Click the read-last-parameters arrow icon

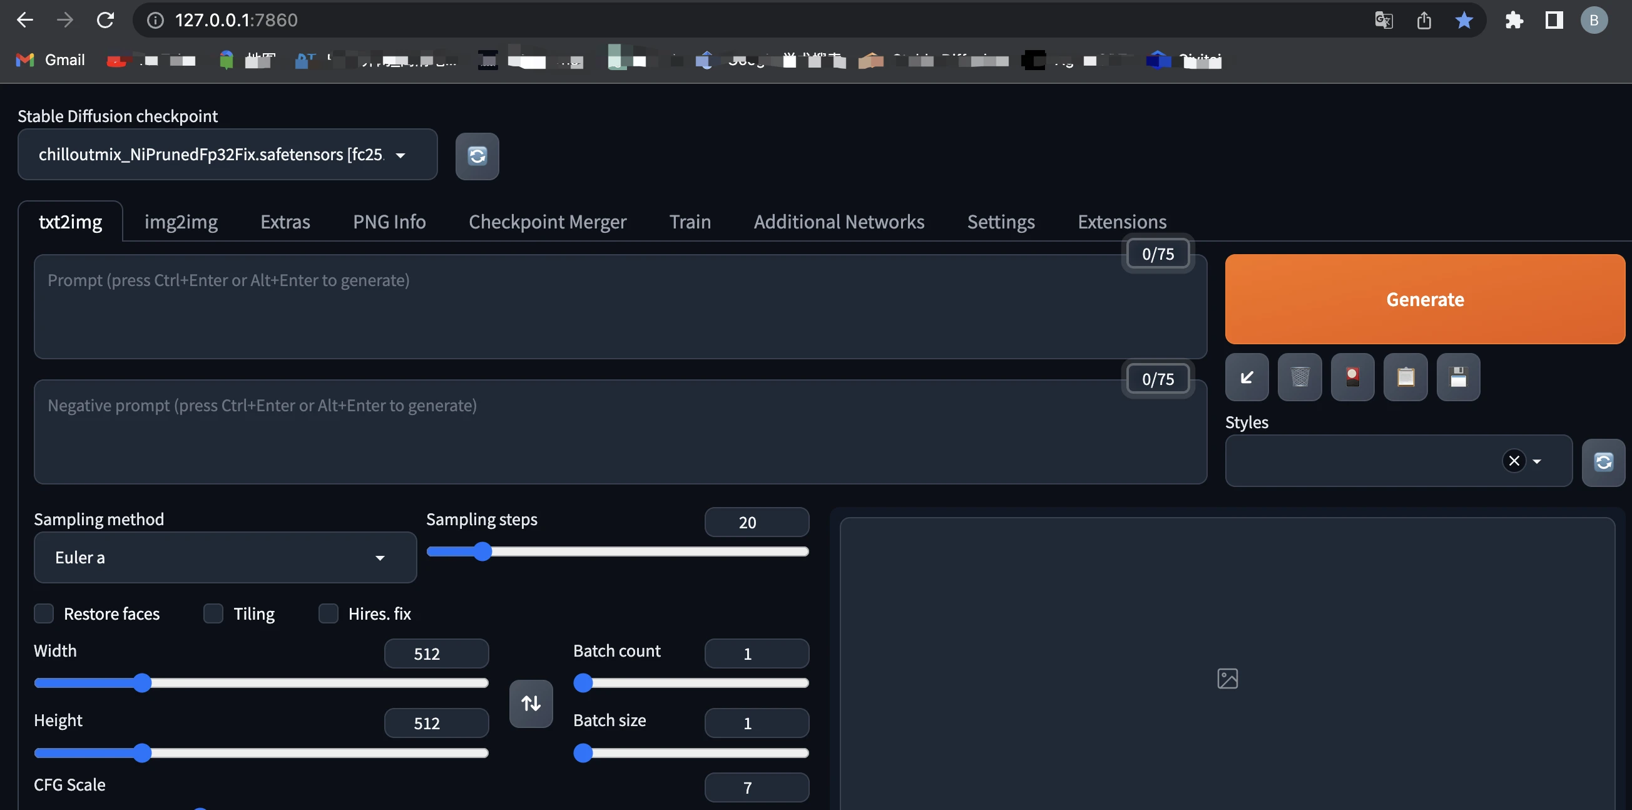(x=1247, y=377)
